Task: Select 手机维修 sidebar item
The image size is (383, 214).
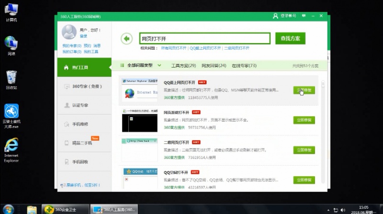Action: click(x=84, y=124)
